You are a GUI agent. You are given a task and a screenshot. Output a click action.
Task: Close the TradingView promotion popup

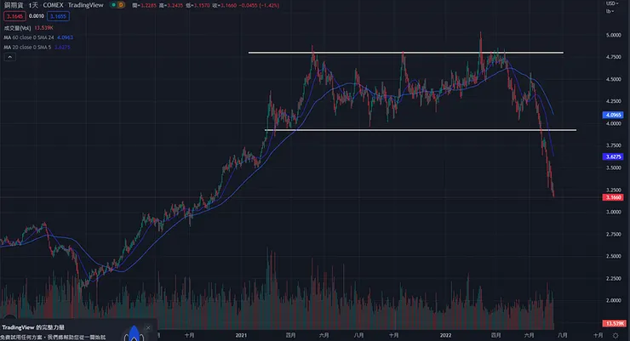[x=148, y=327]
